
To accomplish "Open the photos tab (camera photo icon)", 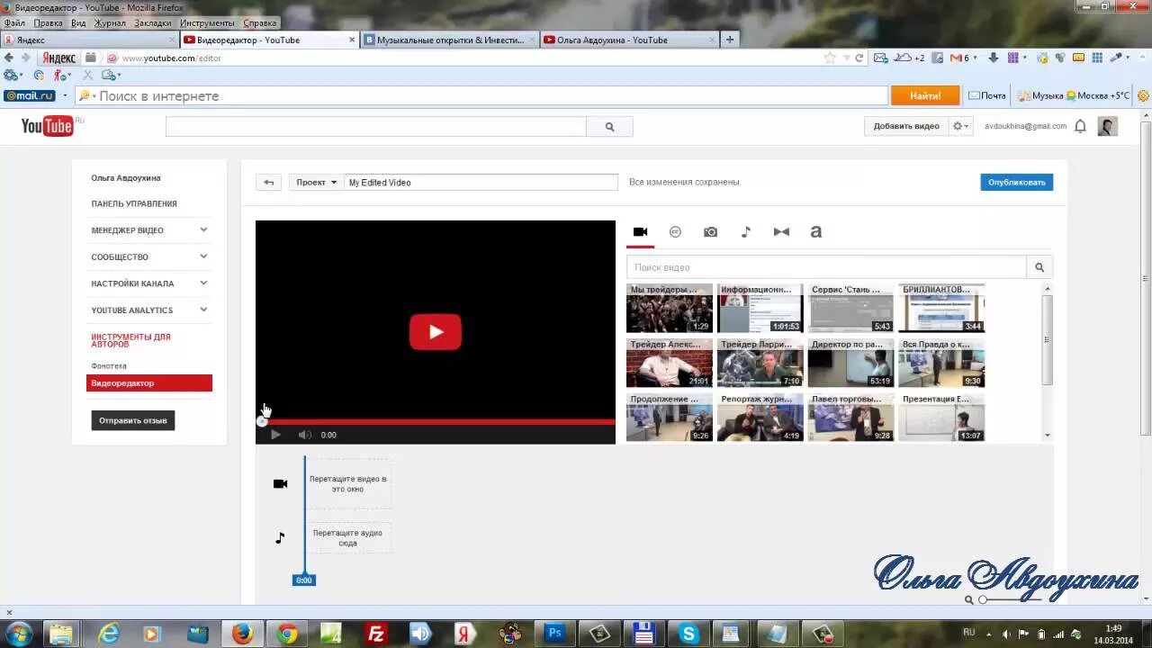I will click(710, 232).
